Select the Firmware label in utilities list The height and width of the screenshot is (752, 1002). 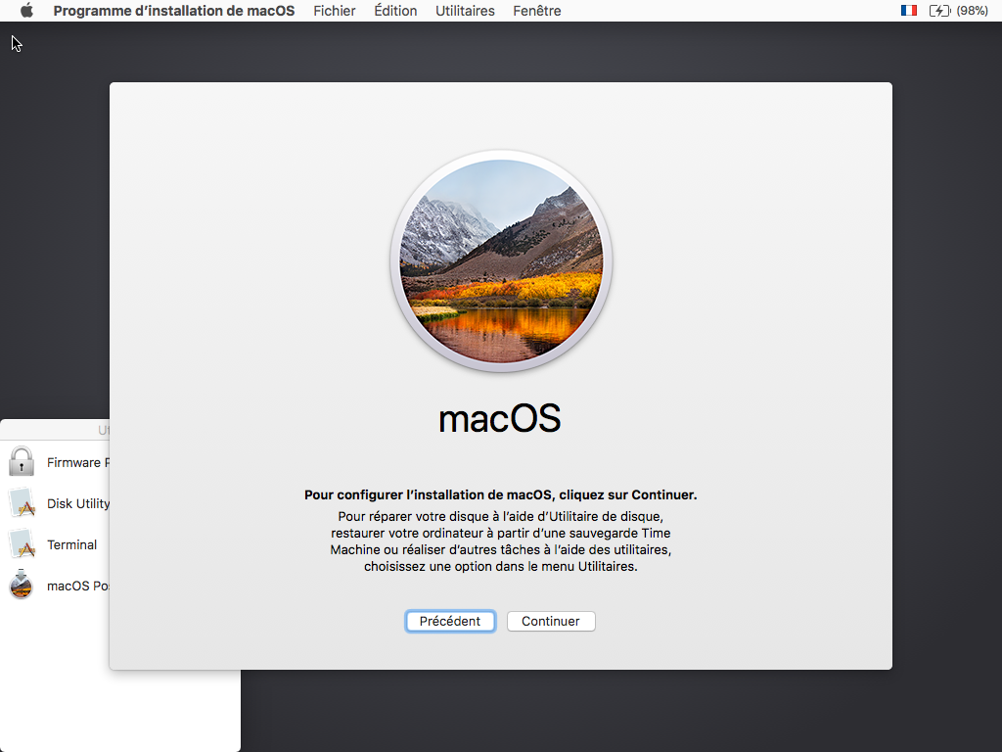pos(78,462)
